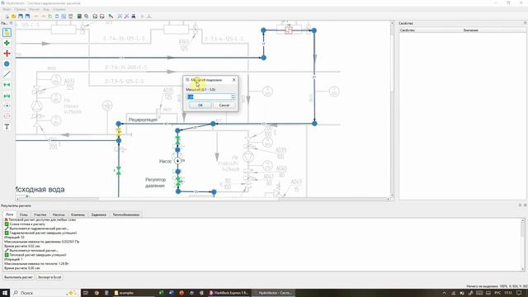This screenshot has width=528, height=297.
Task: Increase scale value with the up arrow
Action: tap(233, 96)
